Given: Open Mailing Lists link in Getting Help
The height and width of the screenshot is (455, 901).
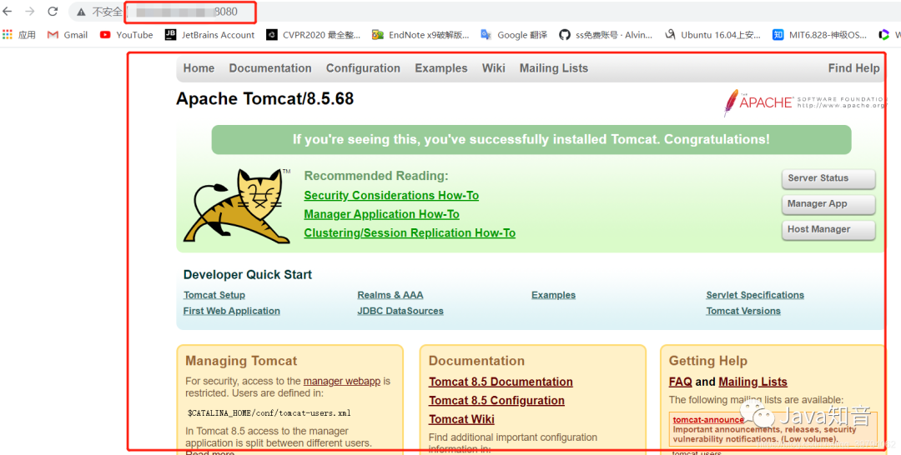Looking at the screenshot, I should point(753,382).
